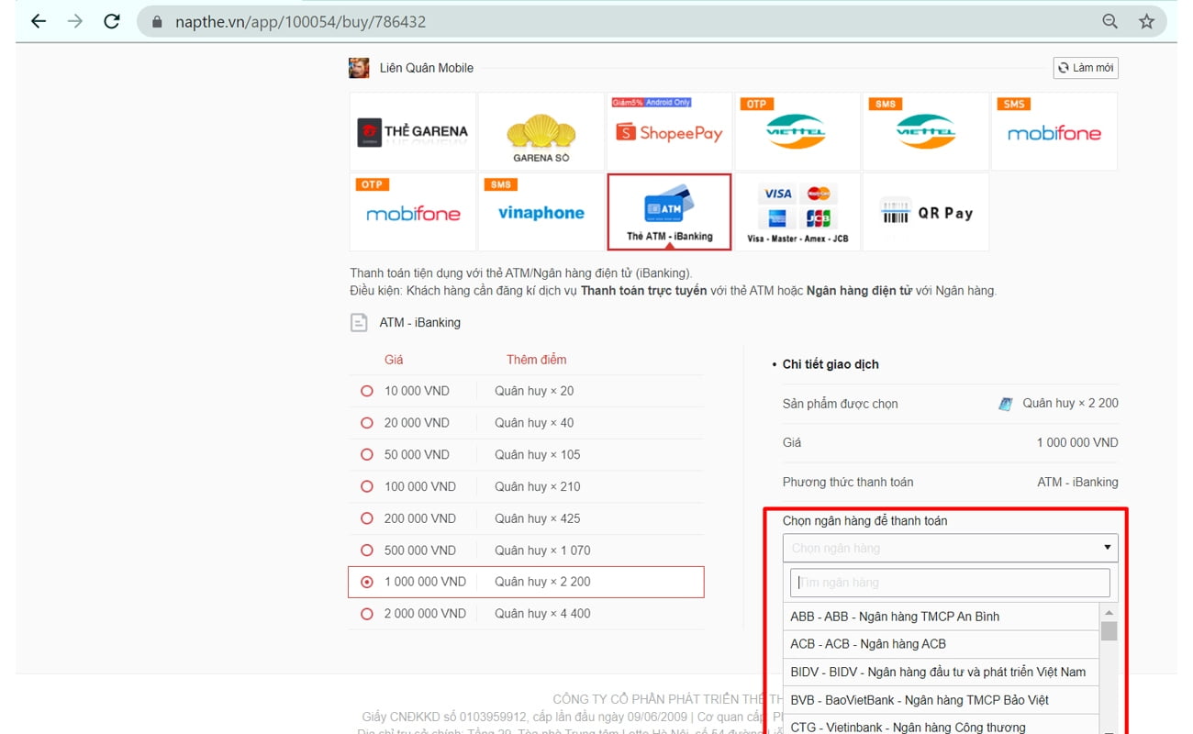Select 1 000 000 VND radio option
Viewport: 1193px width, 734px height.
pos(367,582)
